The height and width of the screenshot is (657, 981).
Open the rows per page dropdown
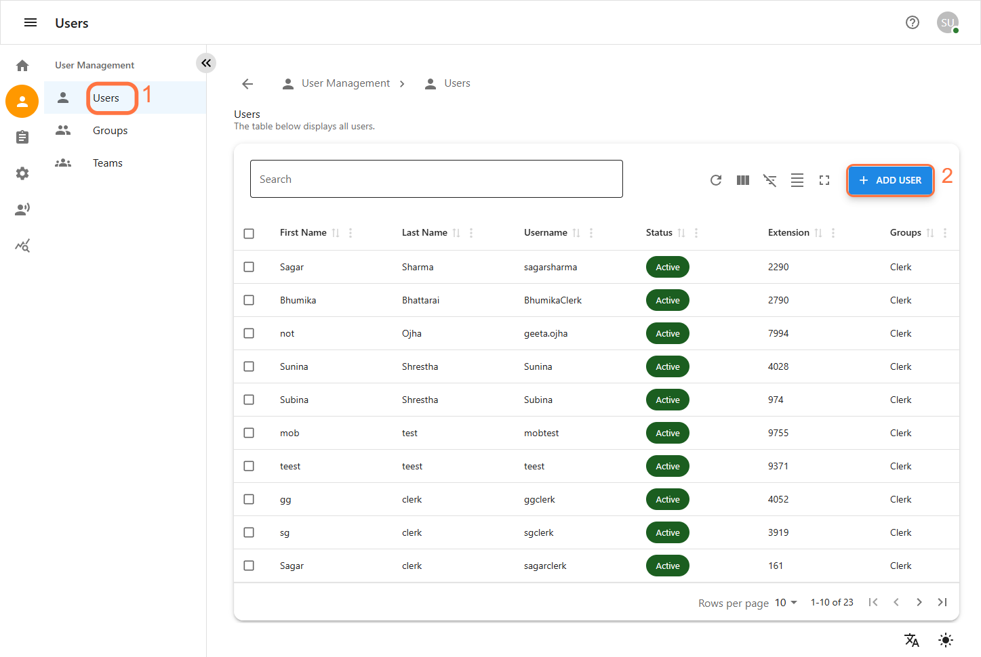click(786, 603)
